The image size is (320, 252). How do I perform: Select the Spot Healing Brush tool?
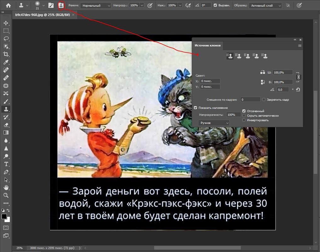coord(6,70)
